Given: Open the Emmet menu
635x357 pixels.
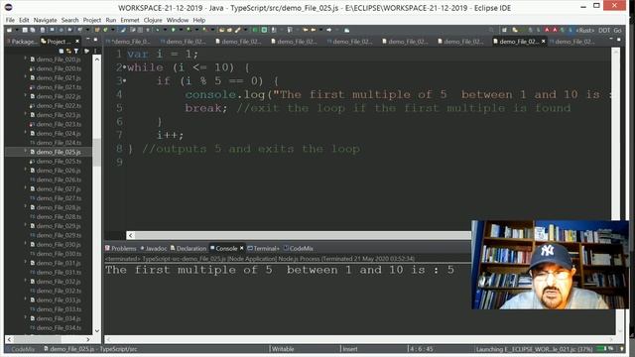Looking at the screenshot, I should click(130, 20).
